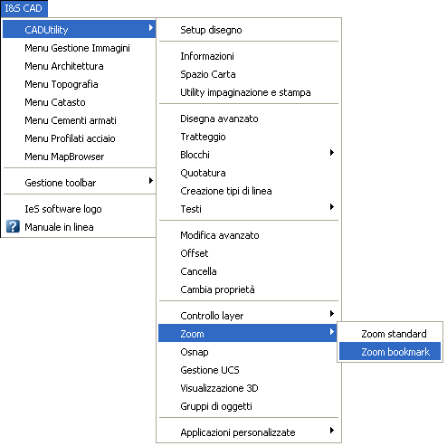The height and width of the screenshot is (446, 447).
Task: Select Zoom bookmark from submenu
Action: click(x=390, y=351)
